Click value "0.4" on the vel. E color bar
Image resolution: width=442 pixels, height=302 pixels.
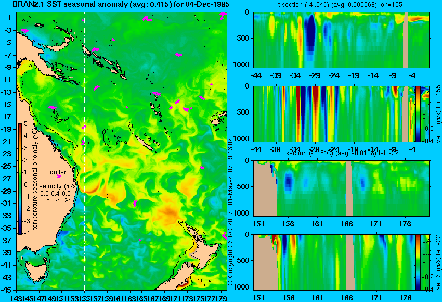(x=426, y=92)
